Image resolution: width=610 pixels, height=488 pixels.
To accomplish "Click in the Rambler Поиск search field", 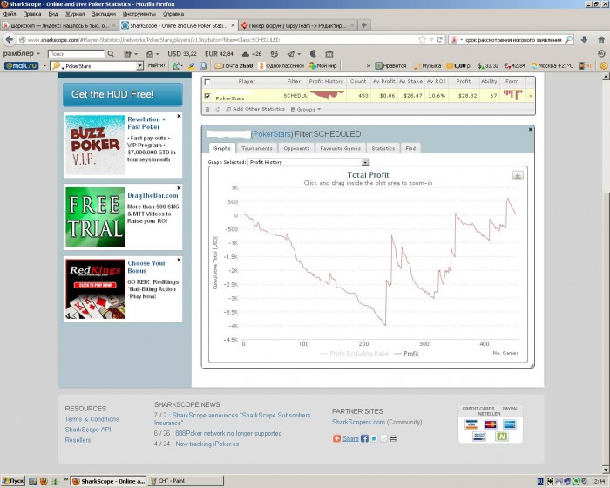I will pyautogui.click(x=76, y=54).
